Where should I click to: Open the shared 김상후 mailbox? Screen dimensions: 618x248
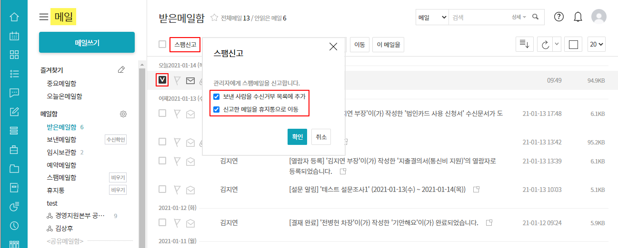[x=65, y=228]
